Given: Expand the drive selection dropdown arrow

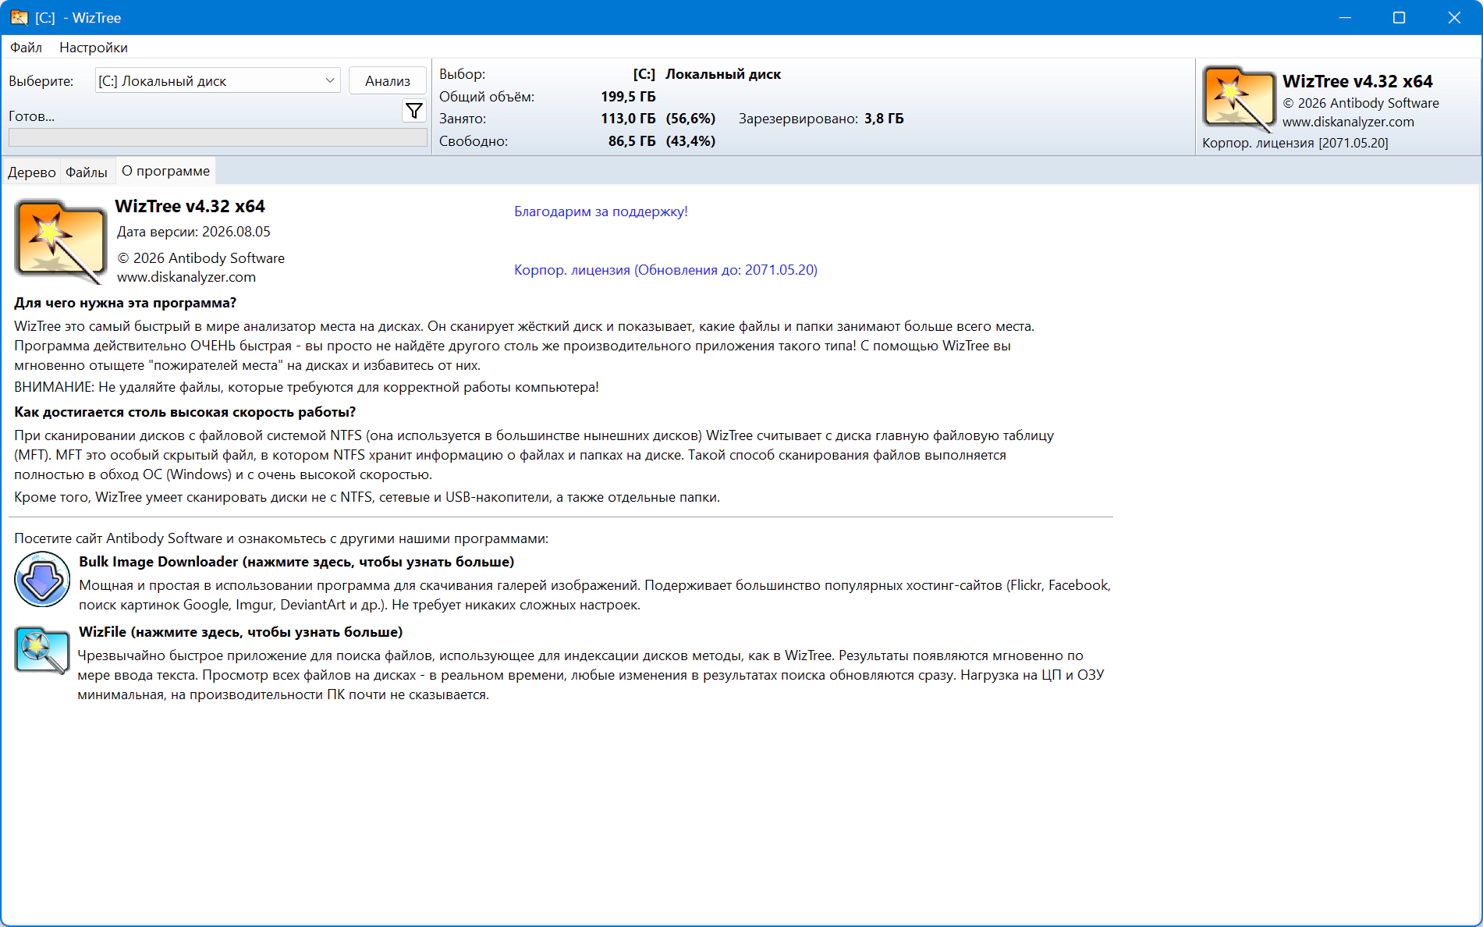Looking at the screenshot, I should point(330,80).
